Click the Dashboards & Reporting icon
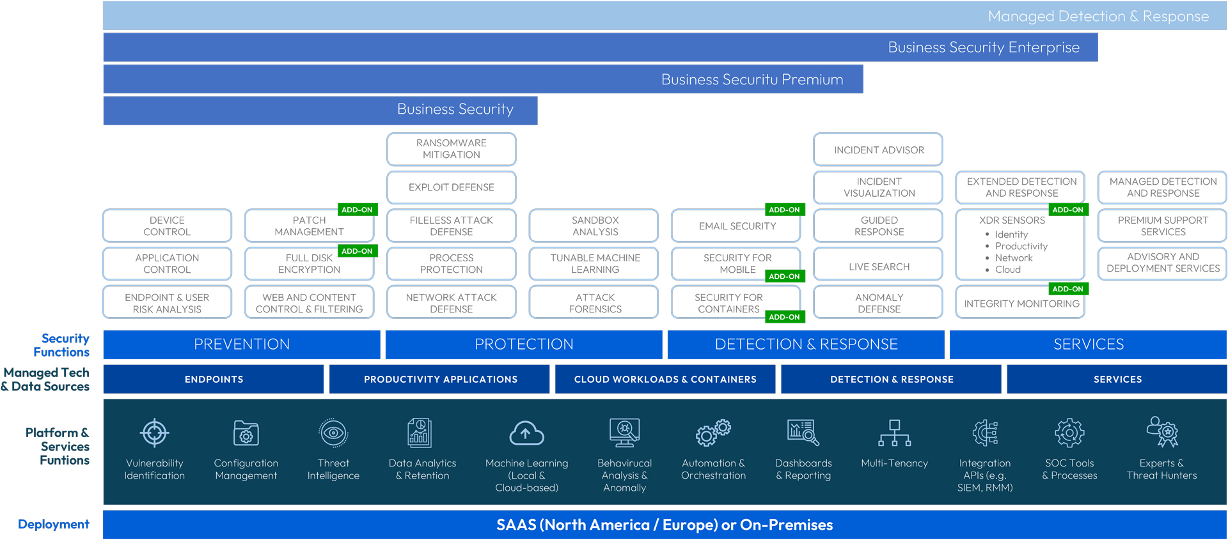This screenshot has height=540, width=1228. coord(803,433)
